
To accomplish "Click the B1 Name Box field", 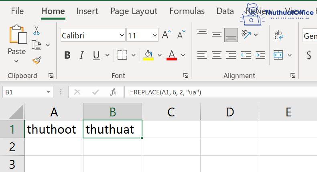I will [x=28, y=92].
